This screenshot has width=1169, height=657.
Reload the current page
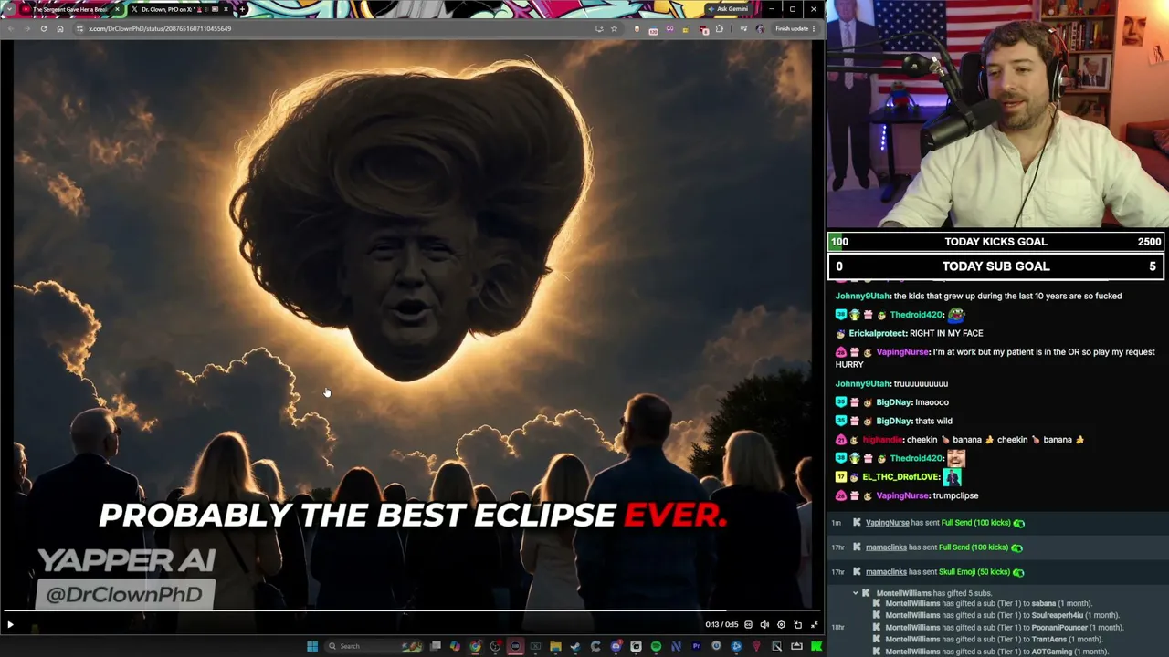click(x=43, y=29)
